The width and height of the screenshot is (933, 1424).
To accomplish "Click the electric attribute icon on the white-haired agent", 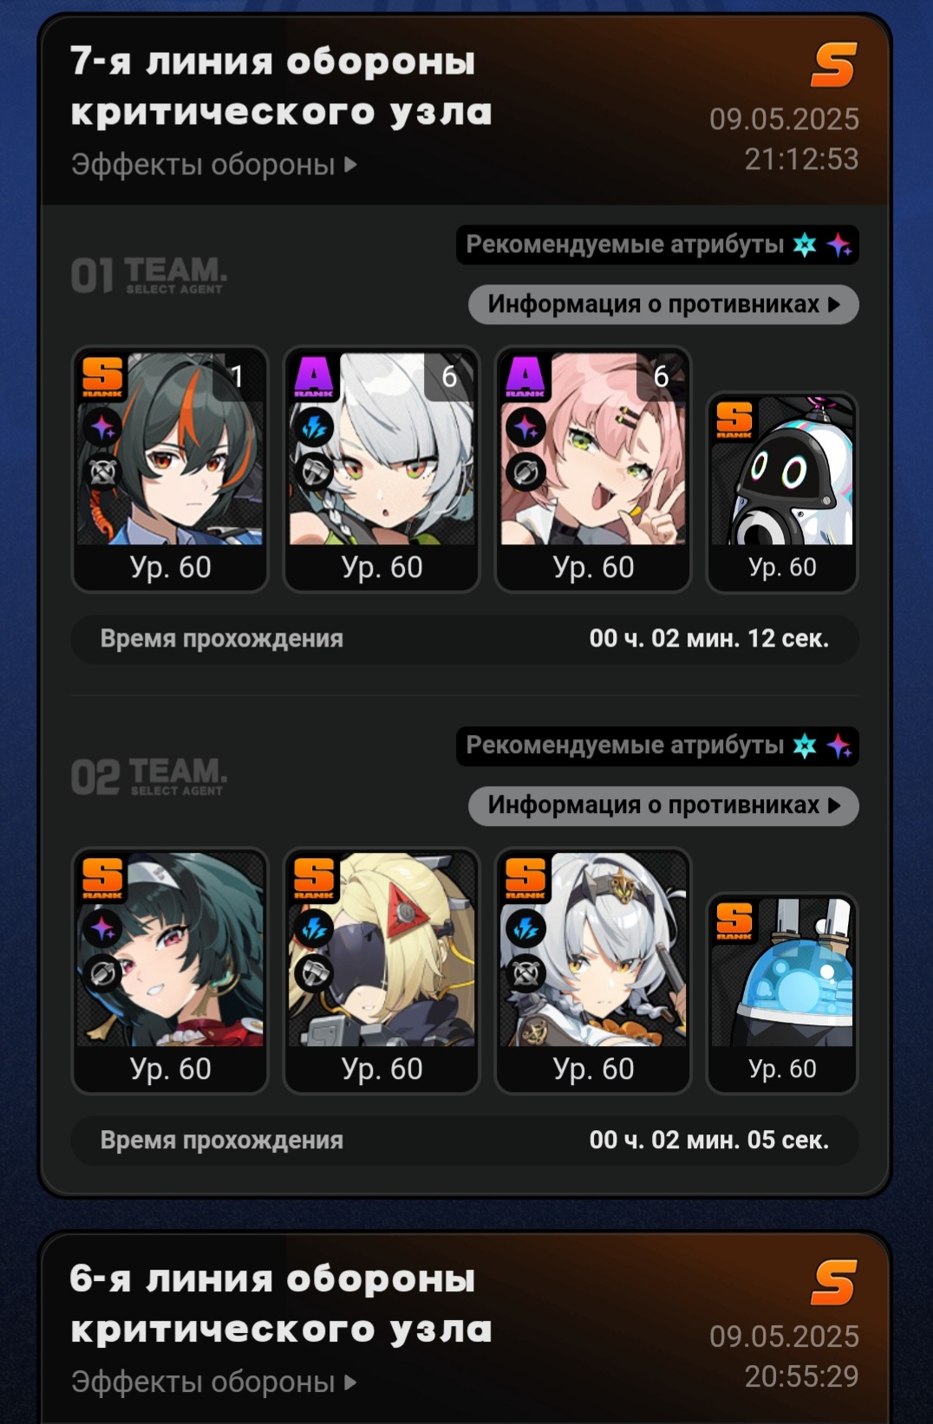I will coord(314,427).
